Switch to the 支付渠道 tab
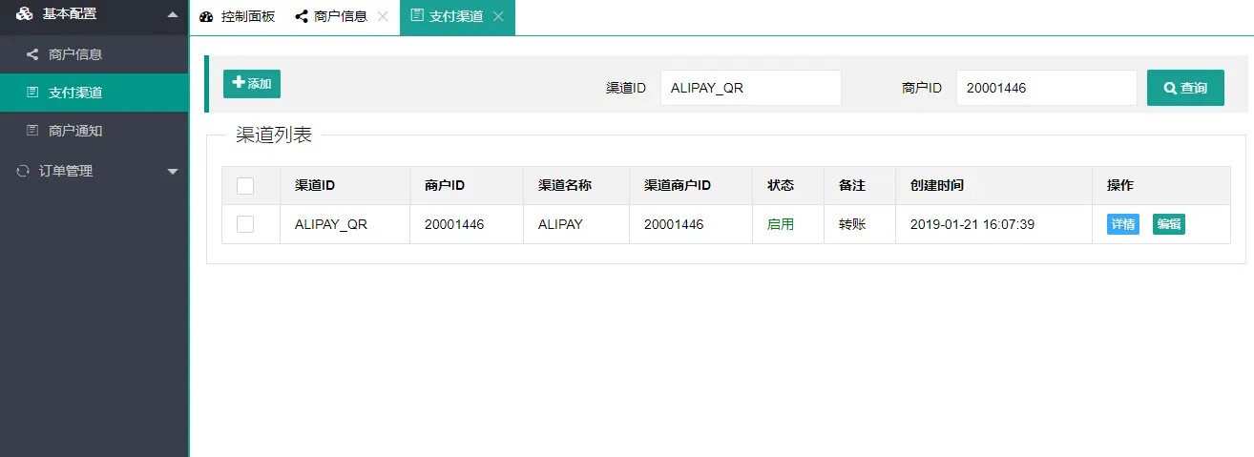Screen dimensions: 1254x457 coord(457,17)
